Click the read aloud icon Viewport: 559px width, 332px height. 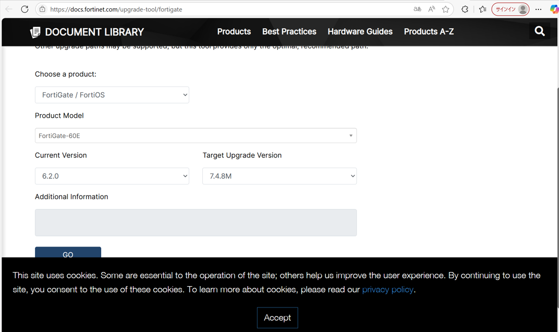coord(432,9)
